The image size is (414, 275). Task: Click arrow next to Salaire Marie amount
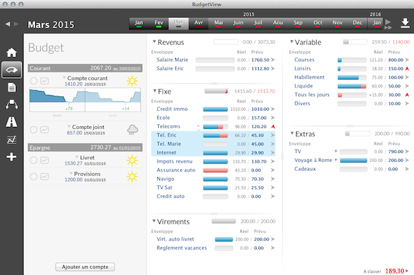[x=273, y=60]
